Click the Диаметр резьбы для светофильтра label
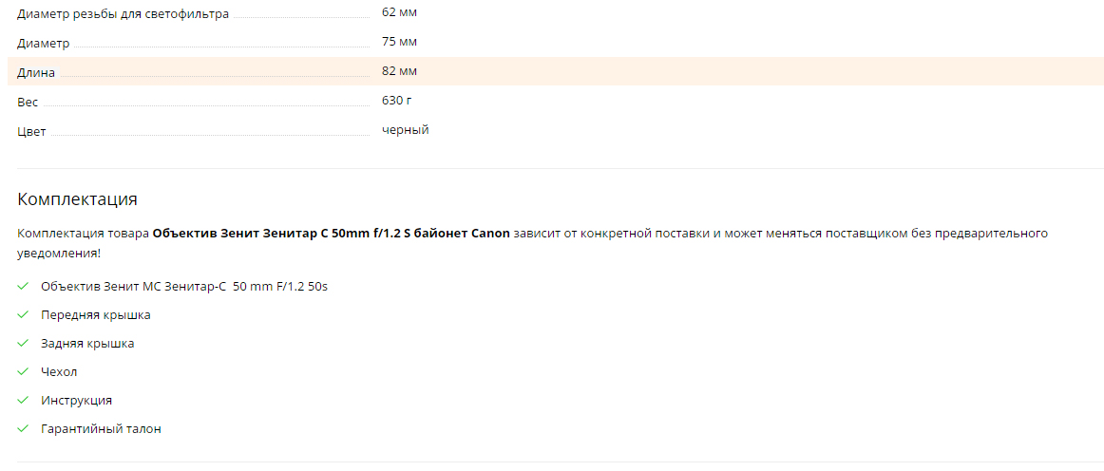The image size is (1104, 471). [x=123, y=14]
